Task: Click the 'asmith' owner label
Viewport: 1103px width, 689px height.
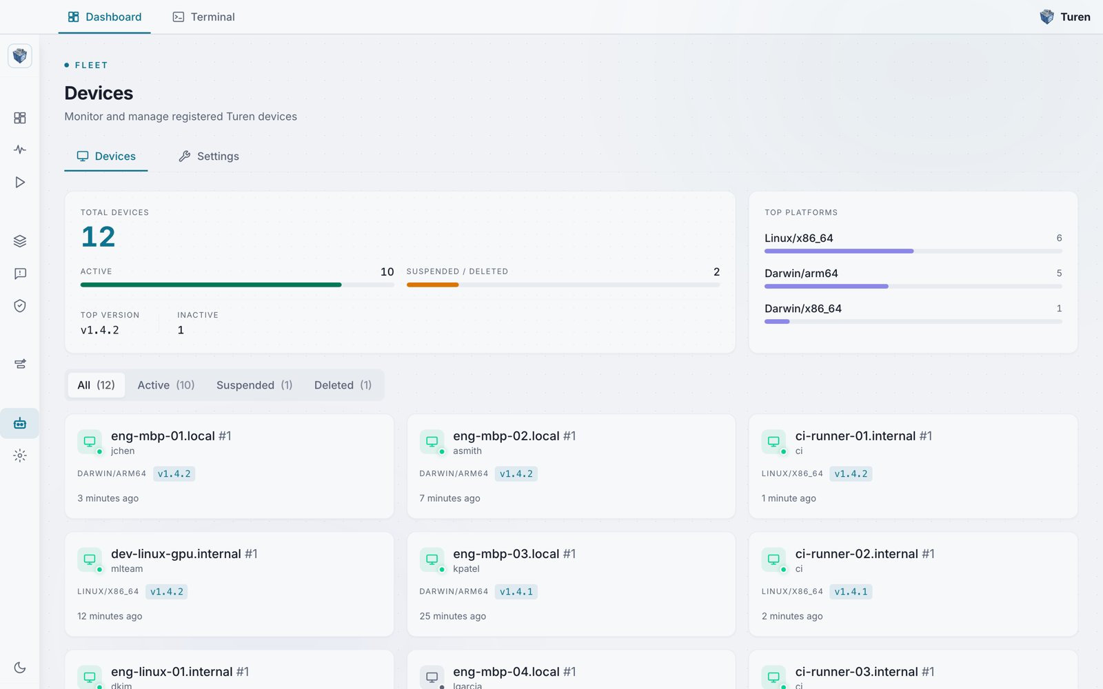Action: click(x=467, y=451)
